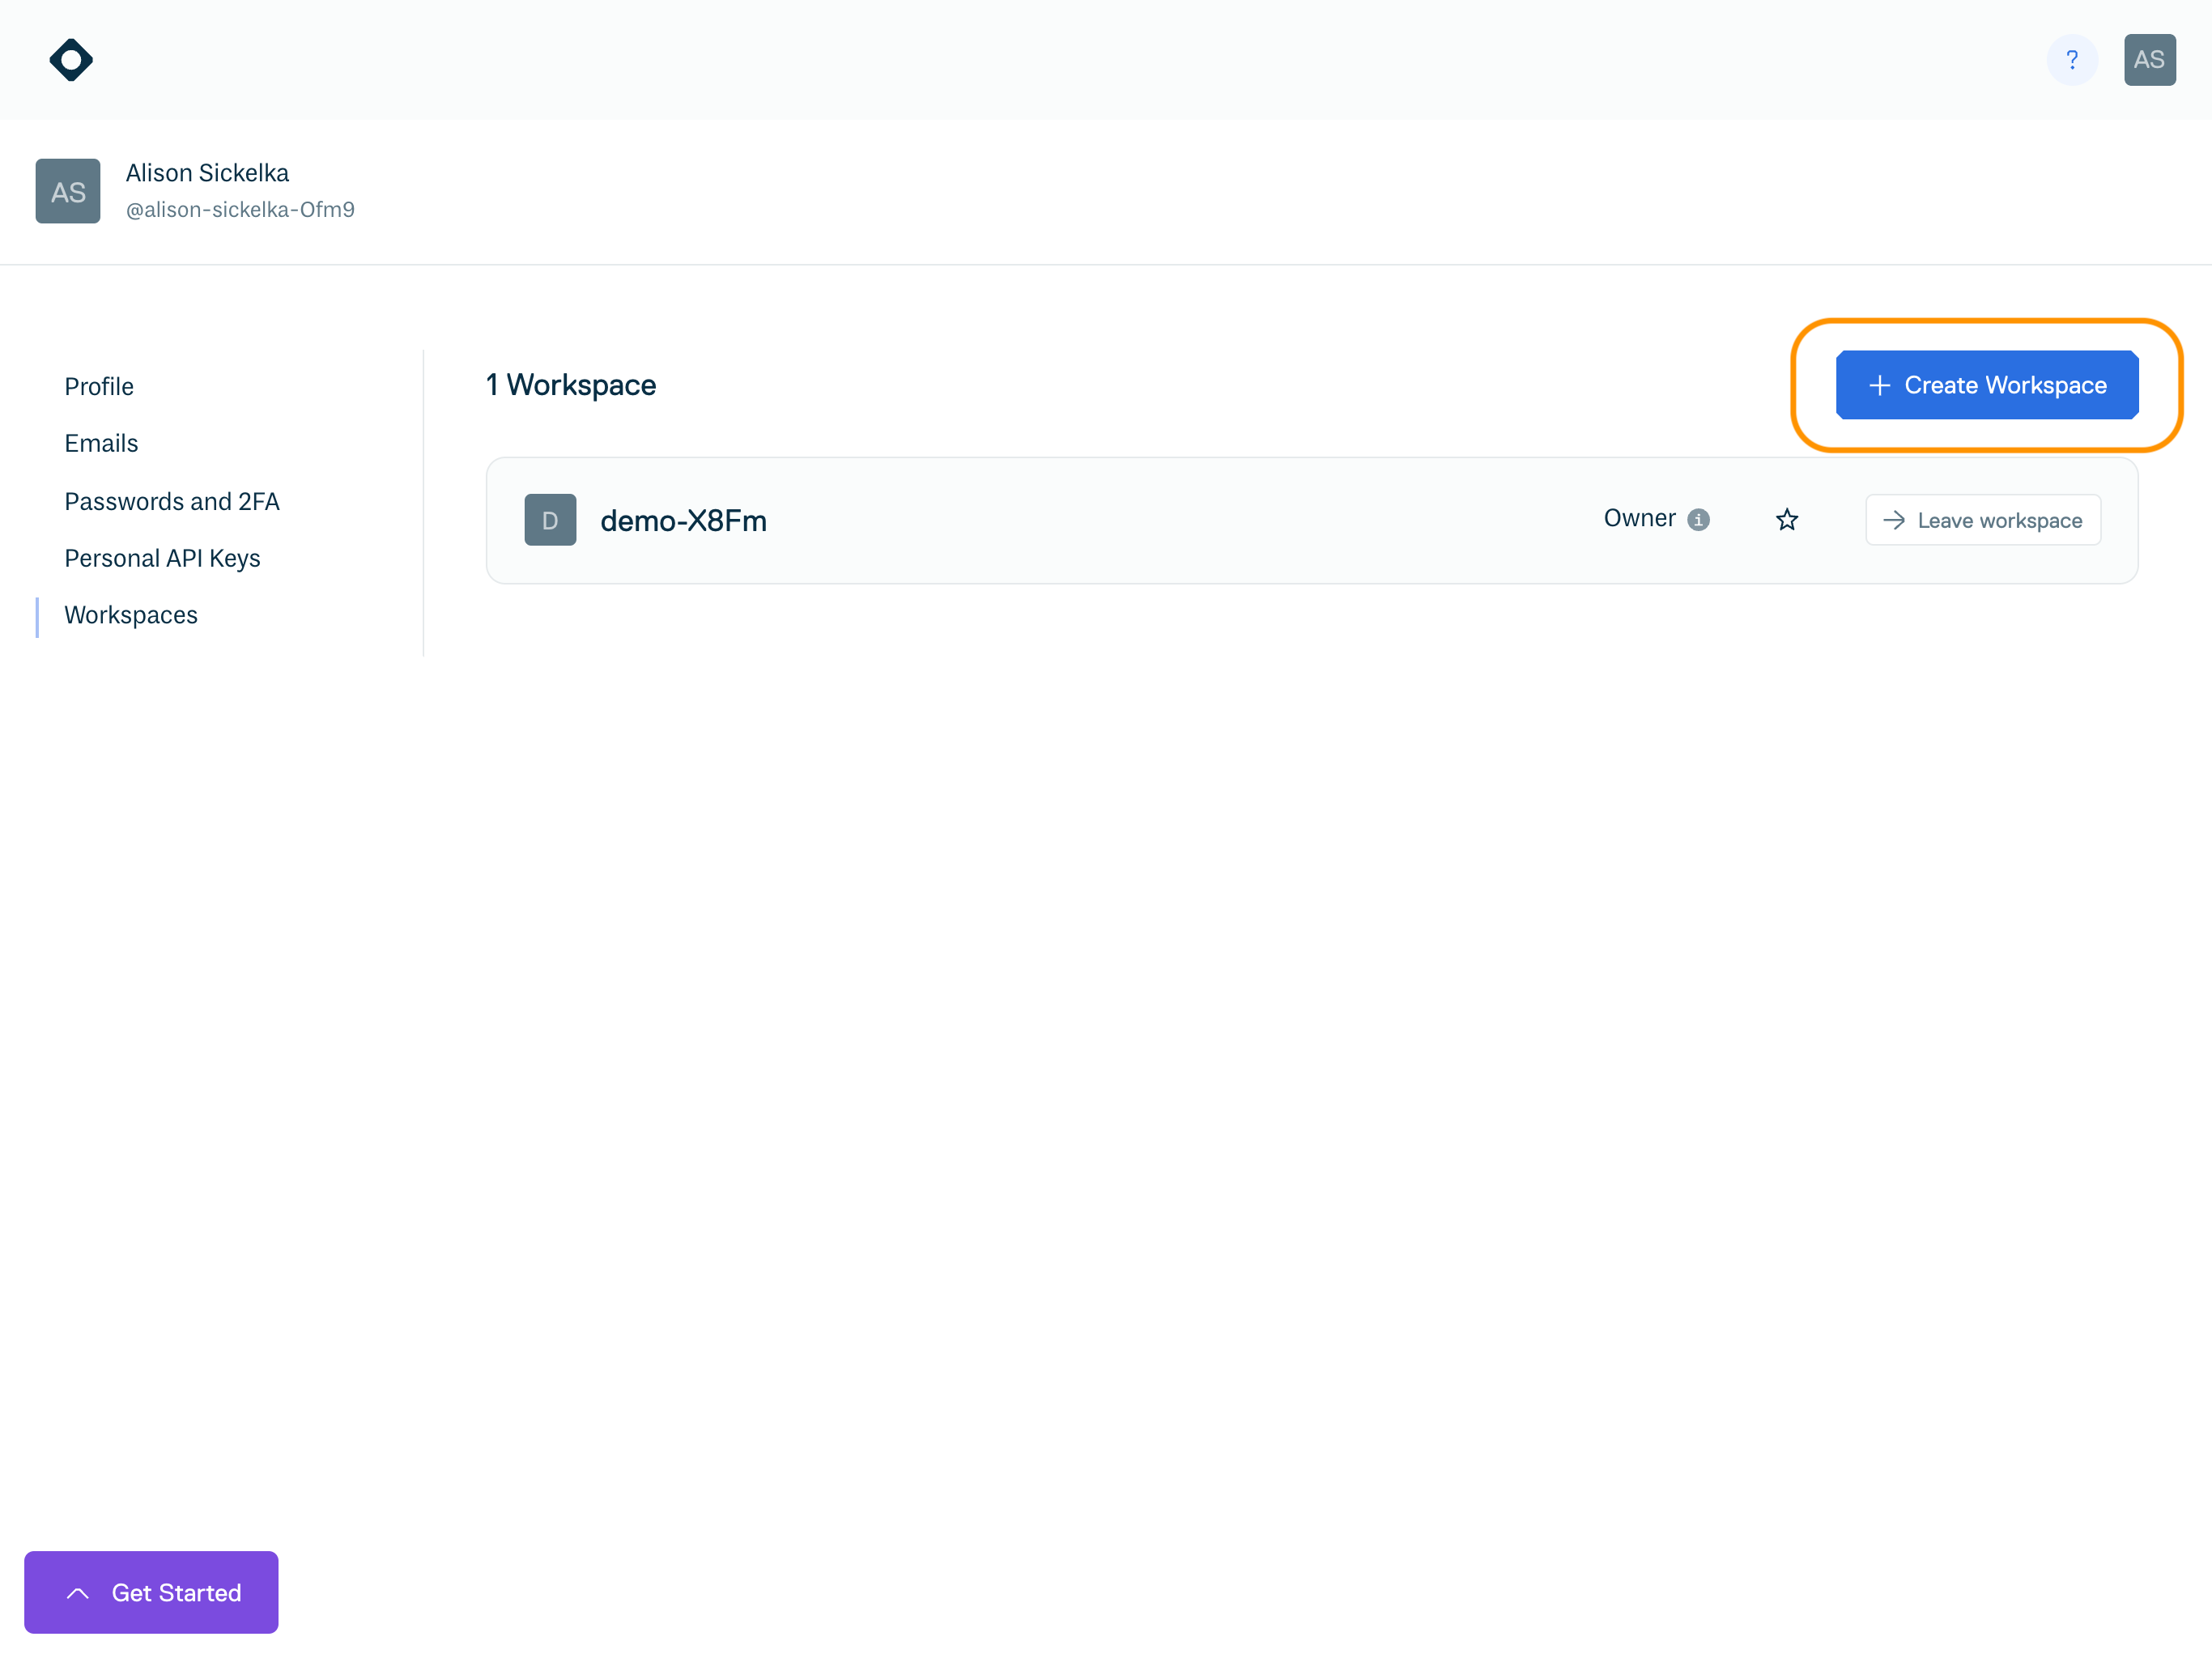Click the D workspace avatar icon
Screen dimensions: 2212x1658
[550, 520]
